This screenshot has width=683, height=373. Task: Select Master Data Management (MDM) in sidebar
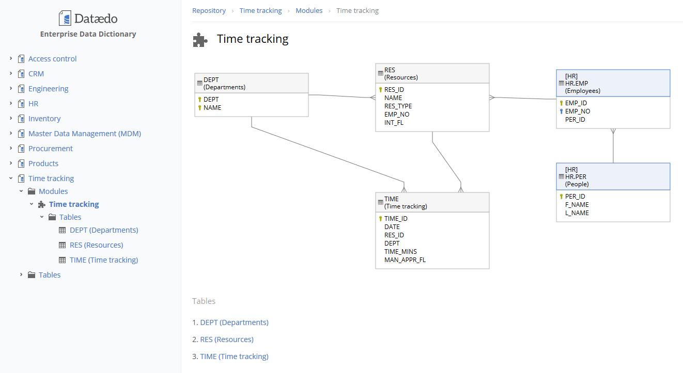pos(85,134)
